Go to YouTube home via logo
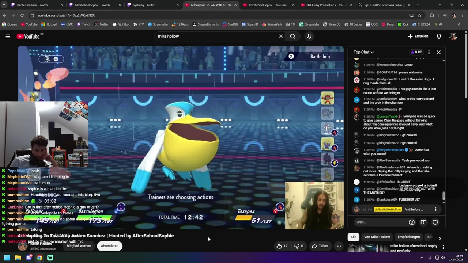The width and height of the screenshot is (468, 263). pos(28,36)
